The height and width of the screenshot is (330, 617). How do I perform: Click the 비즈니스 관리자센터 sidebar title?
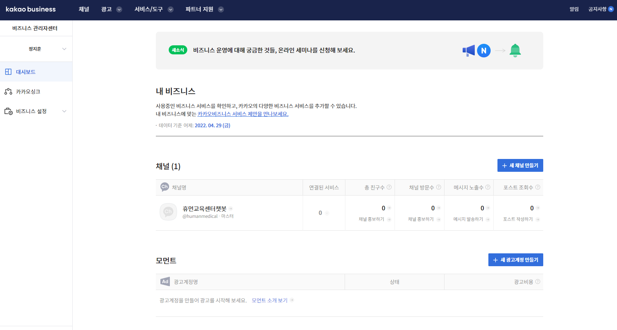(35, 28)
